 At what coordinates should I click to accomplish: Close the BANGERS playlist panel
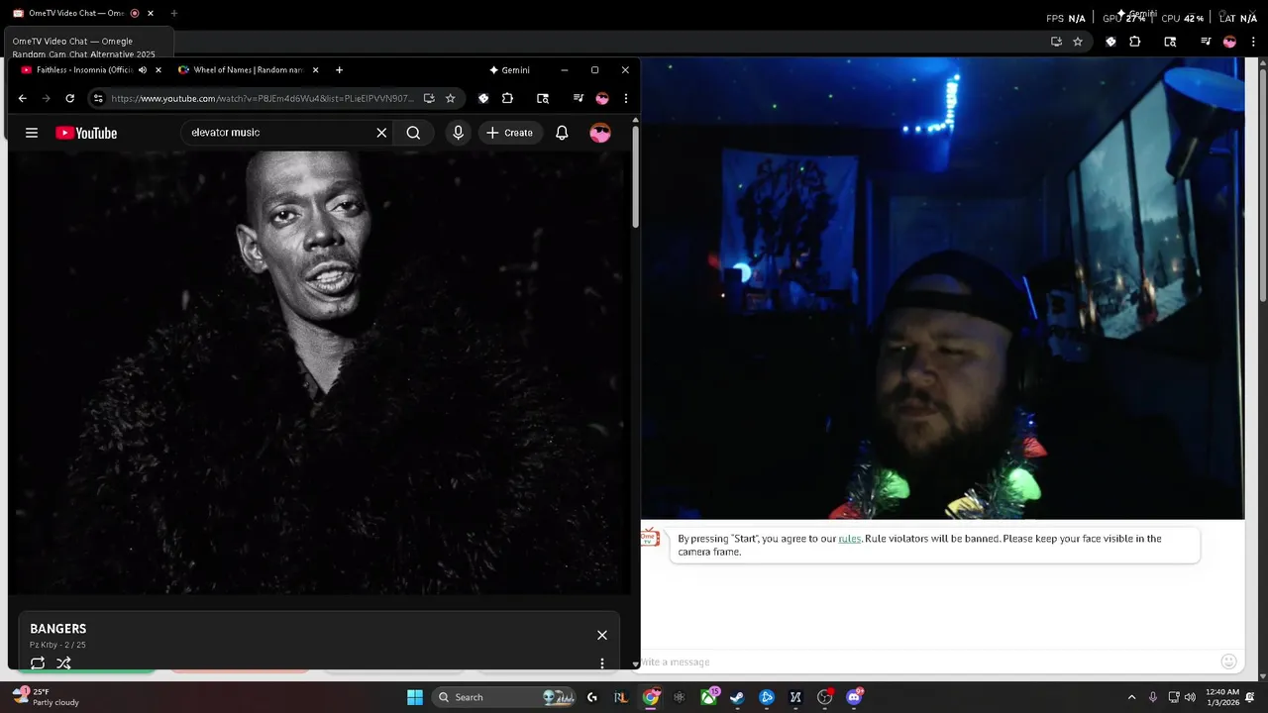tap(601, 635)
